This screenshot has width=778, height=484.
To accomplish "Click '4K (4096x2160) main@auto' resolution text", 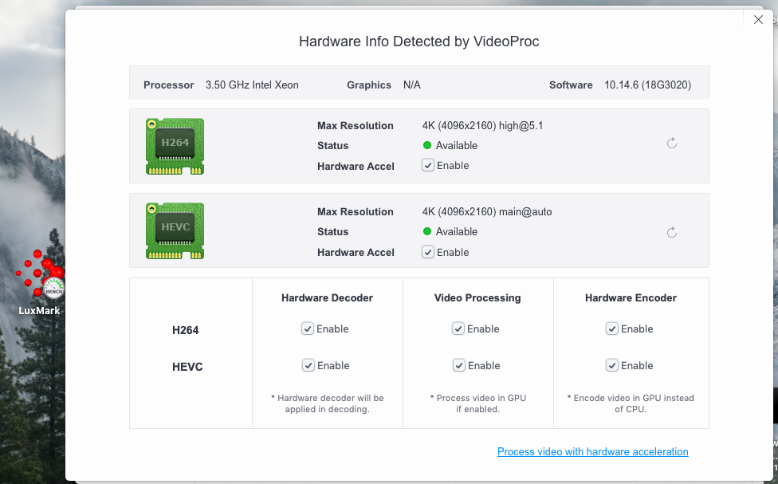I will (487, 211).
